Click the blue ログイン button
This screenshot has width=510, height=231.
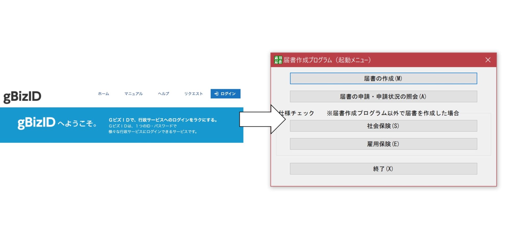pos(225,94)
